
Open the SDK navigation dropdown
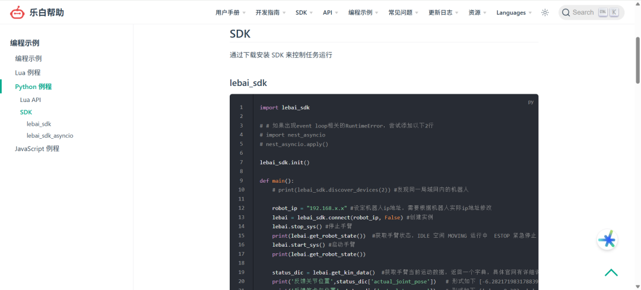(304, 12)
